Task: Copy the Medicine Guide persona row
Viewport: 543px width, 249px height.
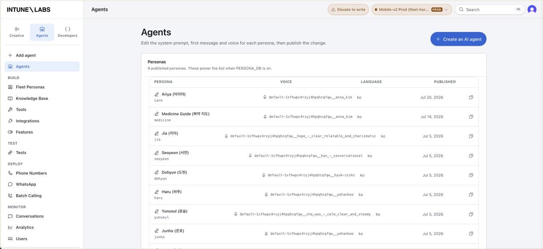Action: pyautogui.click(x=471, y=117)
